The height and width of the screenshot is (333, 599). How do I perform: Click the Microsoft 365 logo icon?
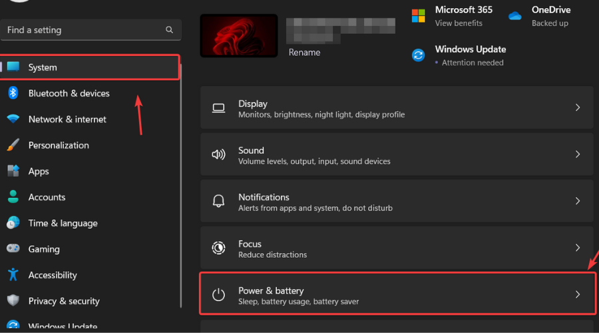coord(418,15)
